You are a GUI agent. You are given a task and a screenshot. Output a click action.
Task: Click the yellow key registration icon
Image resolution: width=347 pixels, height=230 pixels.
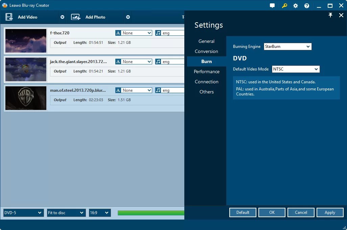[284, 5]
